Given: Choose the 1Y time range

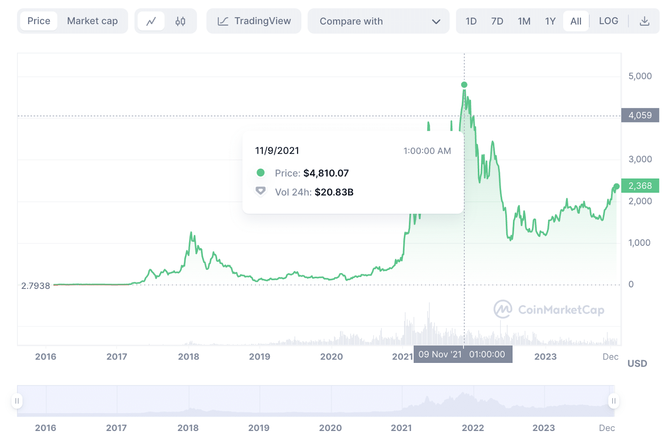Looking at the screenshot, I should point(550,21).
